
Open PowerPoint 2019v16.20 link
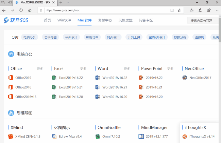(x=154, y=97)
